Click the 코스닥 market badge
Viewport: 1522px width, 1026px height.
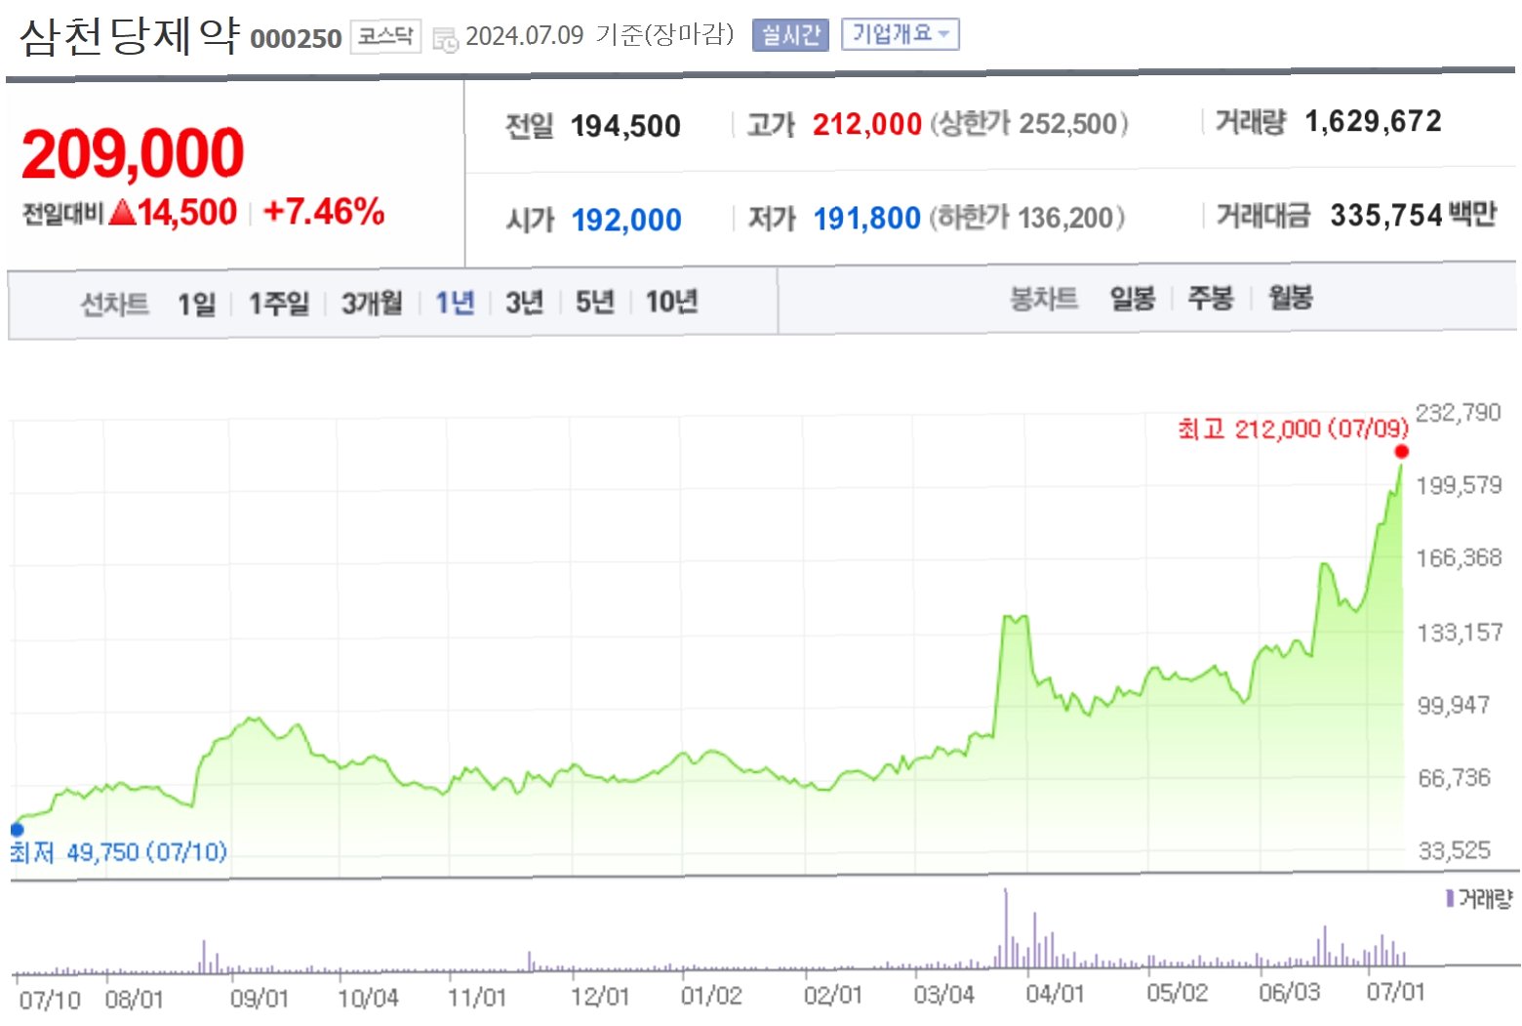(385, 37)
